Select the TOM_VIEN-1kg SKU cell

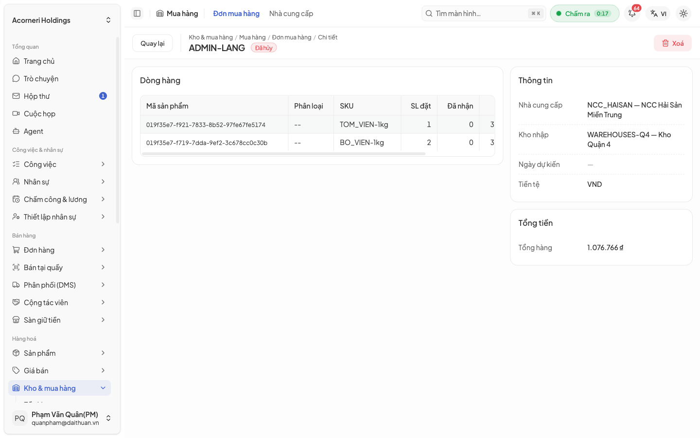(x=367, y=125)
